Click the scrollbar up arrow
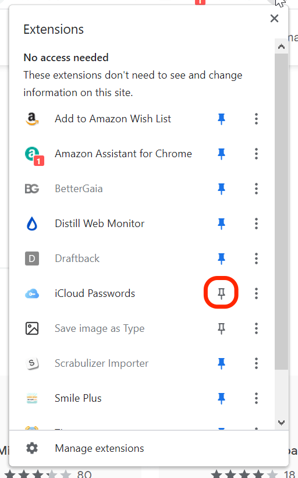The image size is (298, 478). (281, 47)
